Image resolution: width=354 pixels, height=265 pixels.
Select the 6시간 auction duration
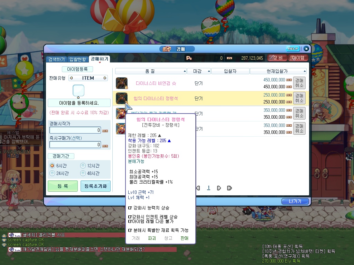click(x=52, y=166)
